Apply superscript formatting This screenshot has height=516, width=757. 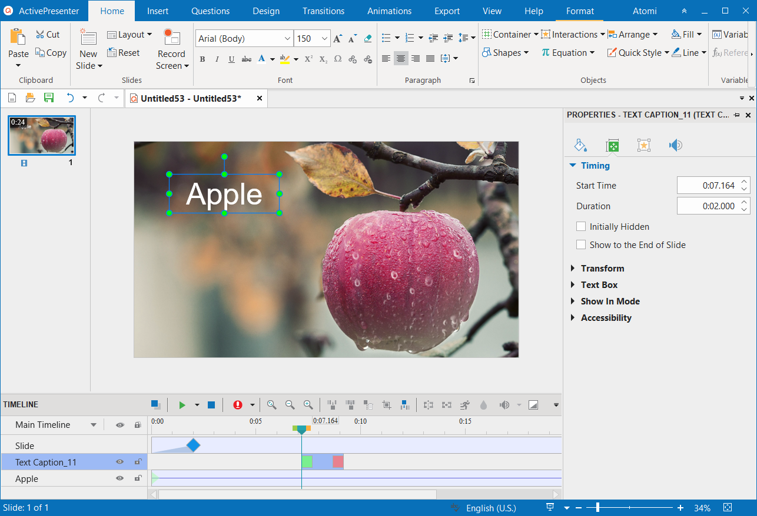pos(308,59)
